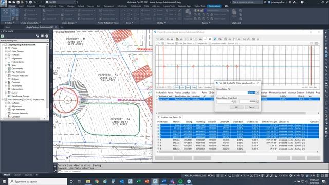Viewport: 329px width, 185px height.
Task: Click the Save icon in quick access toolbar
Action: coord(18,2)
